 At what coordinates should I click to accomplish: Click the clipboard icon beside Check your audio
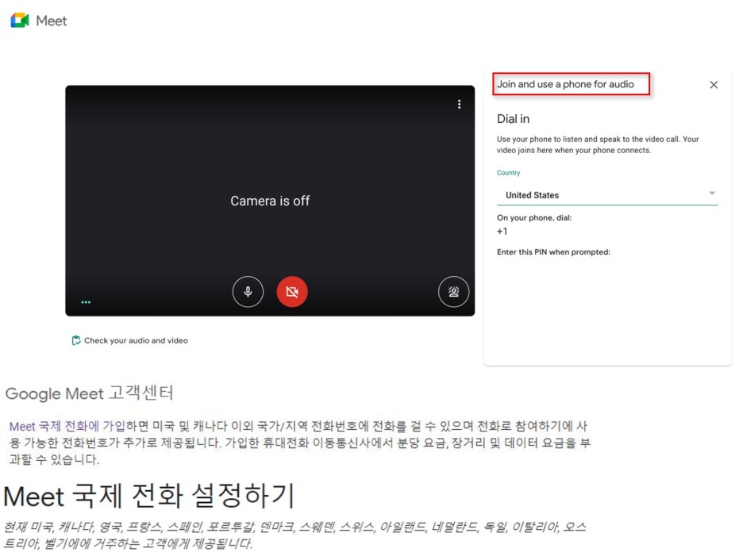click(76, 340)
